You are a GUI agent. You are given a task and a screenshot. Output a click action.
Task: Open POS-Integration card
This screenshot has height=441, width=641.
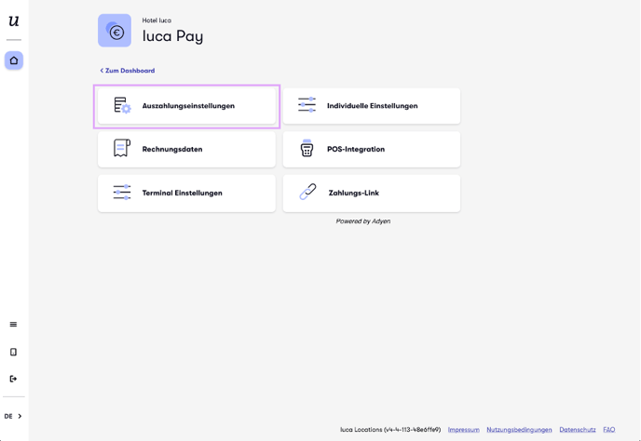(372, 150)
